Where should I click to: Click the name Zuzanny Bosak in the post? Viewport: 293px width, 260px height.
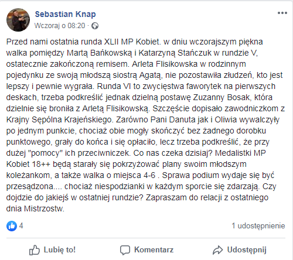coord(222,97)
